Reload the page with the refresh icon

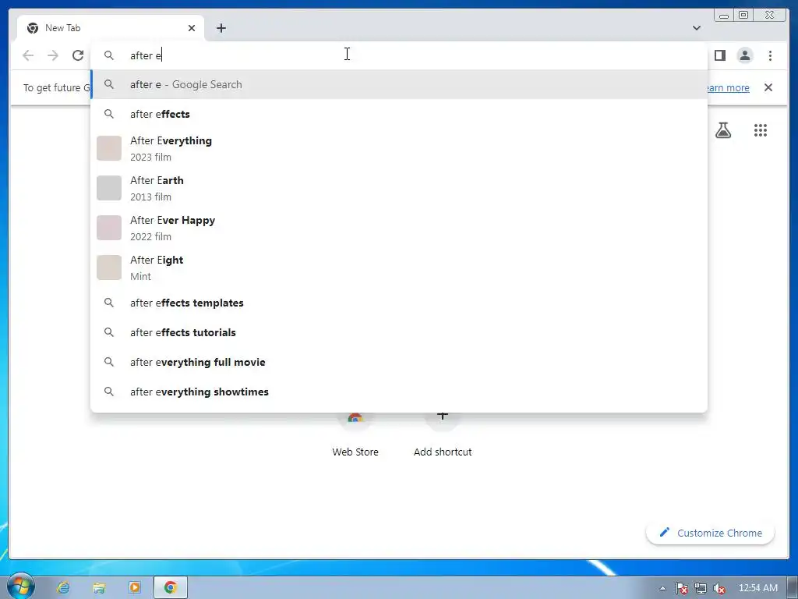tap(78, 55)
